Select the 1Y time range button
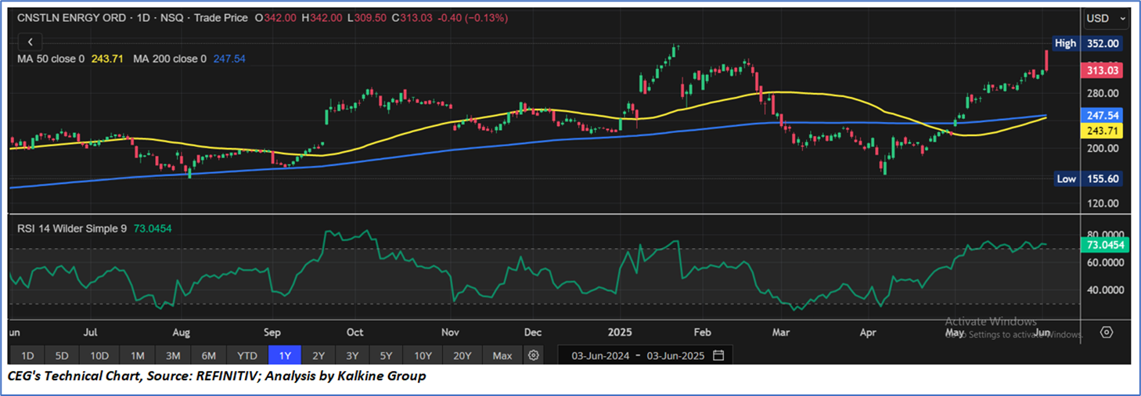This screenshot has height=396, width=1141. pyautogui.click(x=285, y=355)
